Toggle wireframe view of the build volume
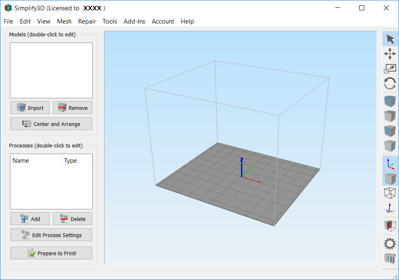 (390, 193)
